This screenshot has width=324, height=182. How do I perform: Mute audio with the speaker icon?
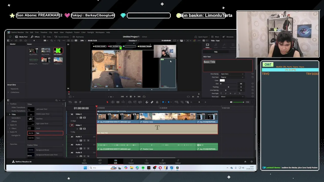[231, 102]
